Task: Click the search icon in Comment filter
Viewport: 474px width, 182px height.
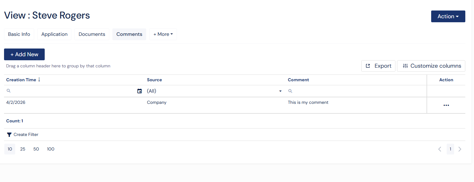Action: click(290, 91)
